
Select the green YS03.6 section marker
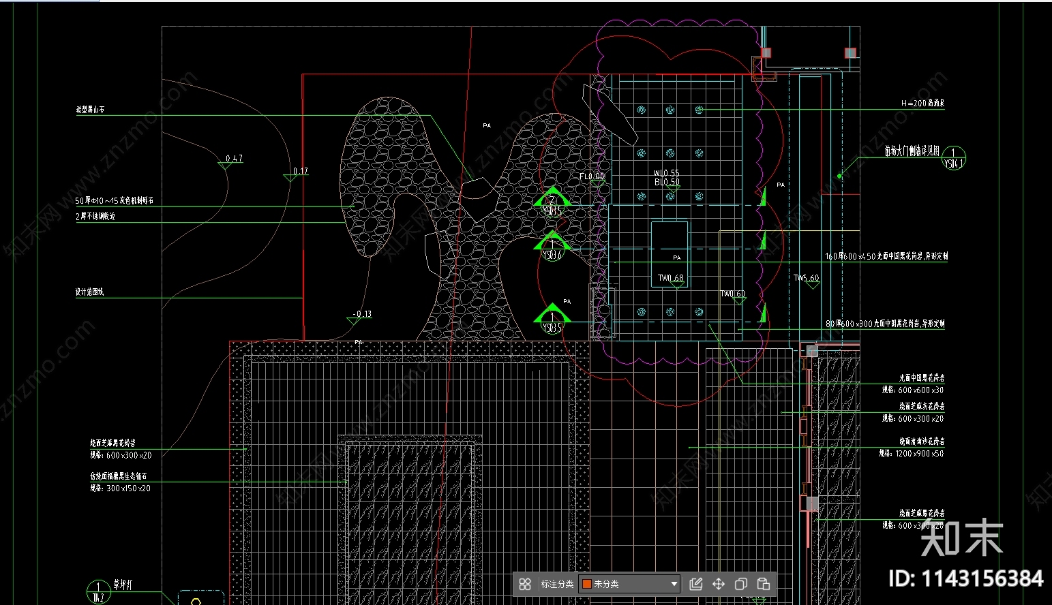(x=552, y=246)
